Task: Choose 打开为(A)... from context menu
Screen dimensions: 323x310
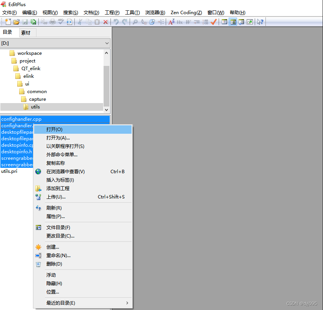Action: point(82,138)
